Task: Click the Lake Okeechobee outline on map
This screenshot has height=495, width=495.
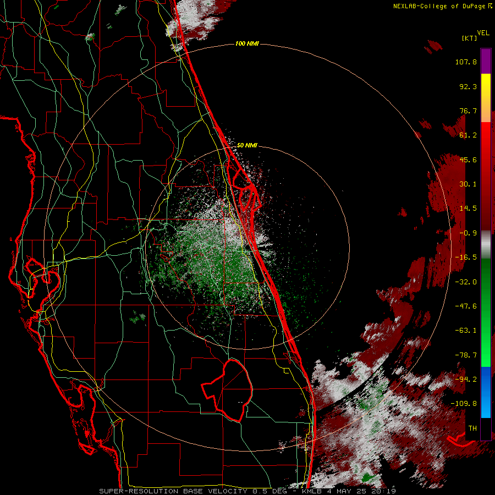Action: click(x=227, y=390)
